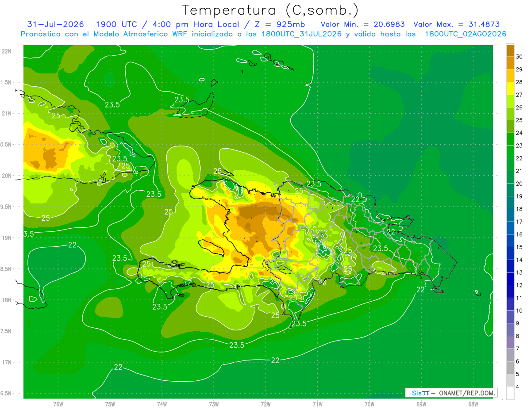
Task: Click color scale swatch between 23 and 24
Action: 510,139
